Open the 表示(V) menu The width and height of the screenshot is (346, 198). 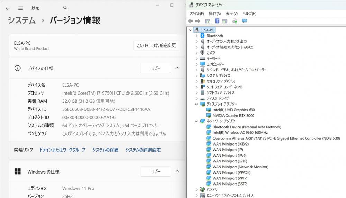pos(231,13)
